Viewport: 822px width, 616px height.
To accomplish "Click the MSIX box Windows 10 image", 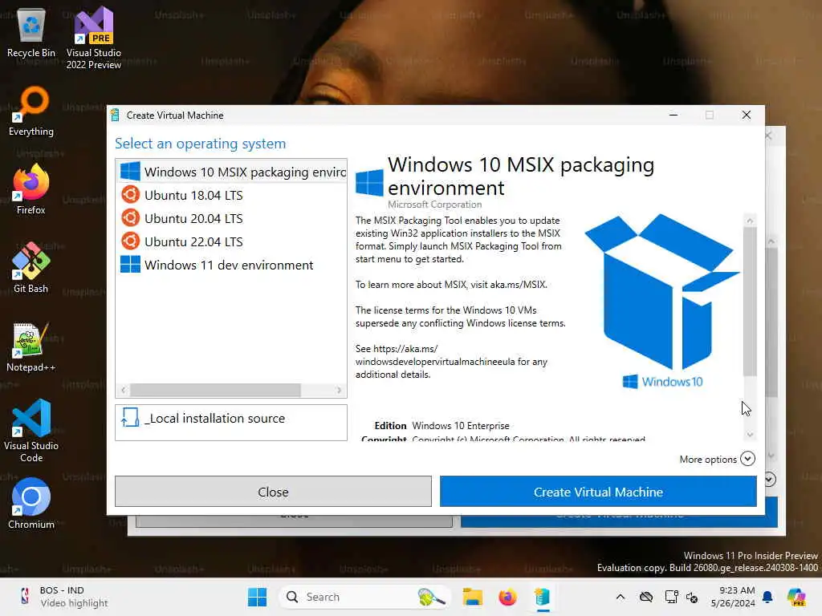I will coord(662,302).
